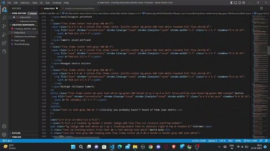The width and height of the screenshot is (270, 151).
Task: Open the View menu
Action: pos(35,3)
